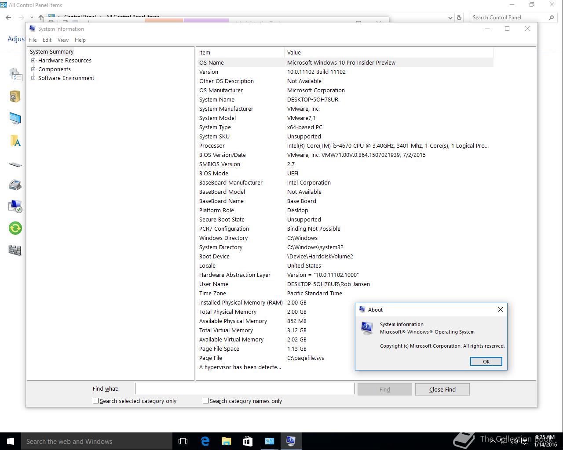This screenshot has height=450, width=563.
Task: Open the safe/vault icon in Control Panel
Action: click(15, 96)
